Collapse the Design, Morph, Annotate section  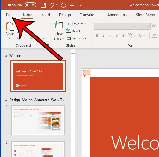(x=6, y=100)
